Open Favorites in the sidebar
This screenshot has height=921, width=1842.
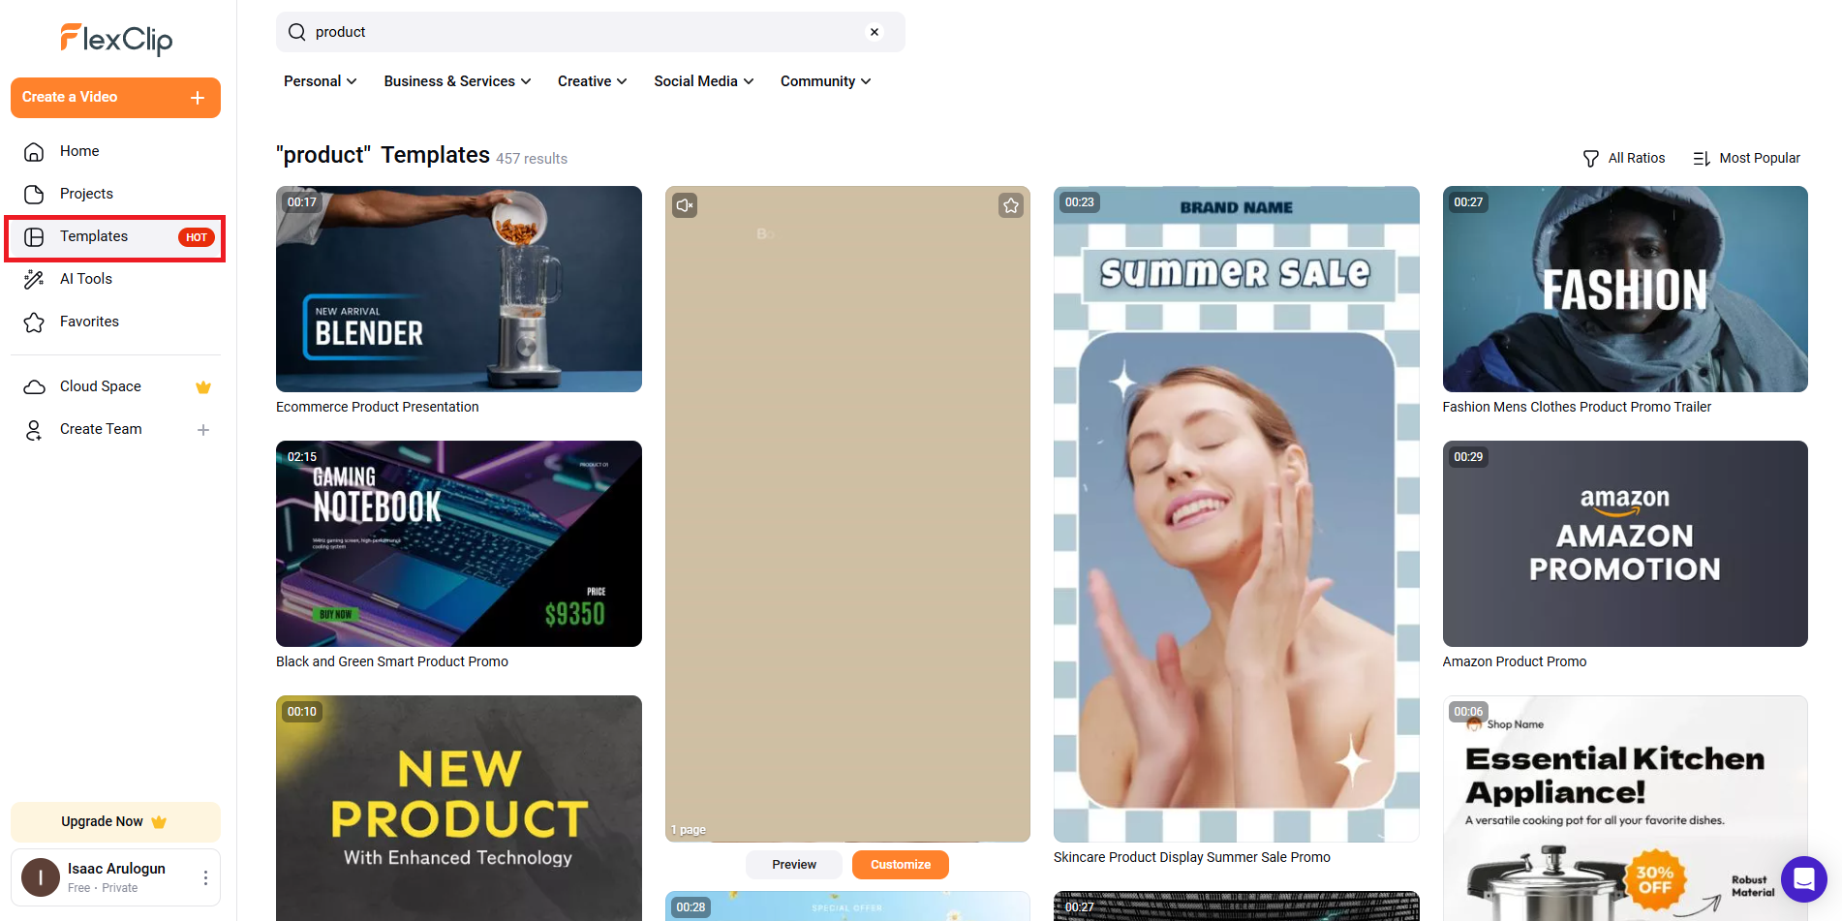(x=115, y=322)
